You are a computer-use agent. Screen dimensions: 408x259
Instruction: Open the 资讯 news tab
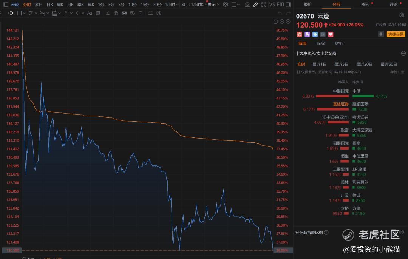click(x=365, y=5)
